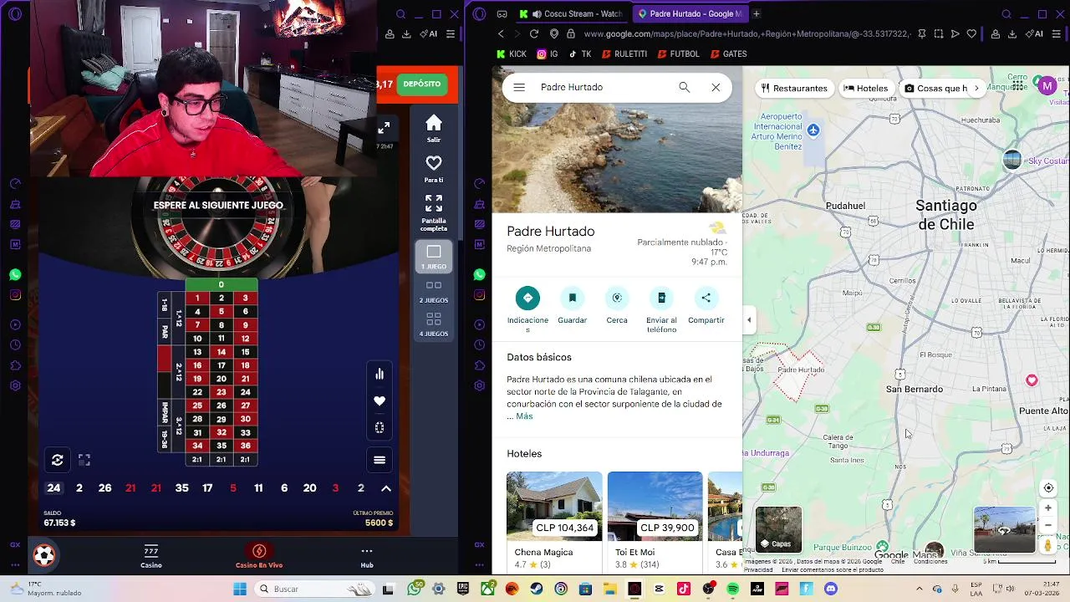This screenshot has width=1070, height=602.
Task: Expand the stream video with the fullscreen arrow
Action: [x=384, y=128]
